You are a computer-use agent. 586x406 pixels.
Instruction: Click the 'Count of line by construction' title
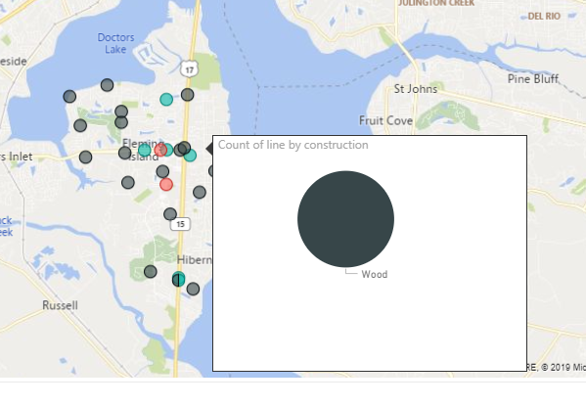click(x=293, y=145)
